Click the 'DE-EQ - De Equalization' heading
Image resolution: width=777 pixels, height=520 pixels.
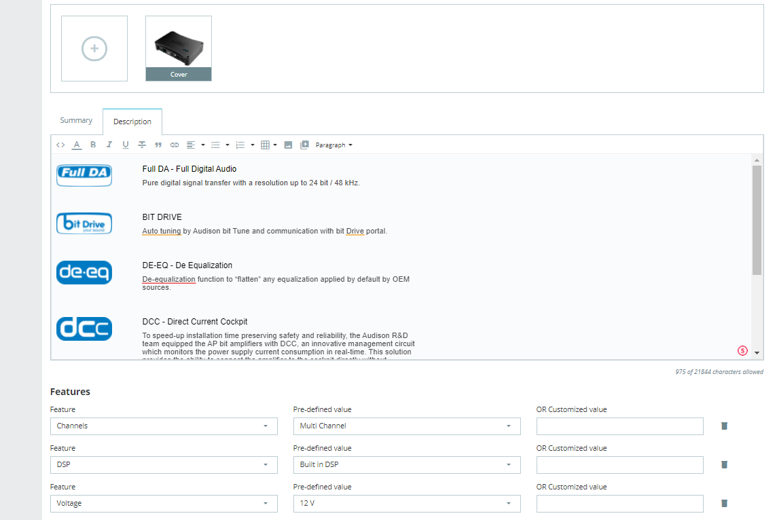click(187, 265)
